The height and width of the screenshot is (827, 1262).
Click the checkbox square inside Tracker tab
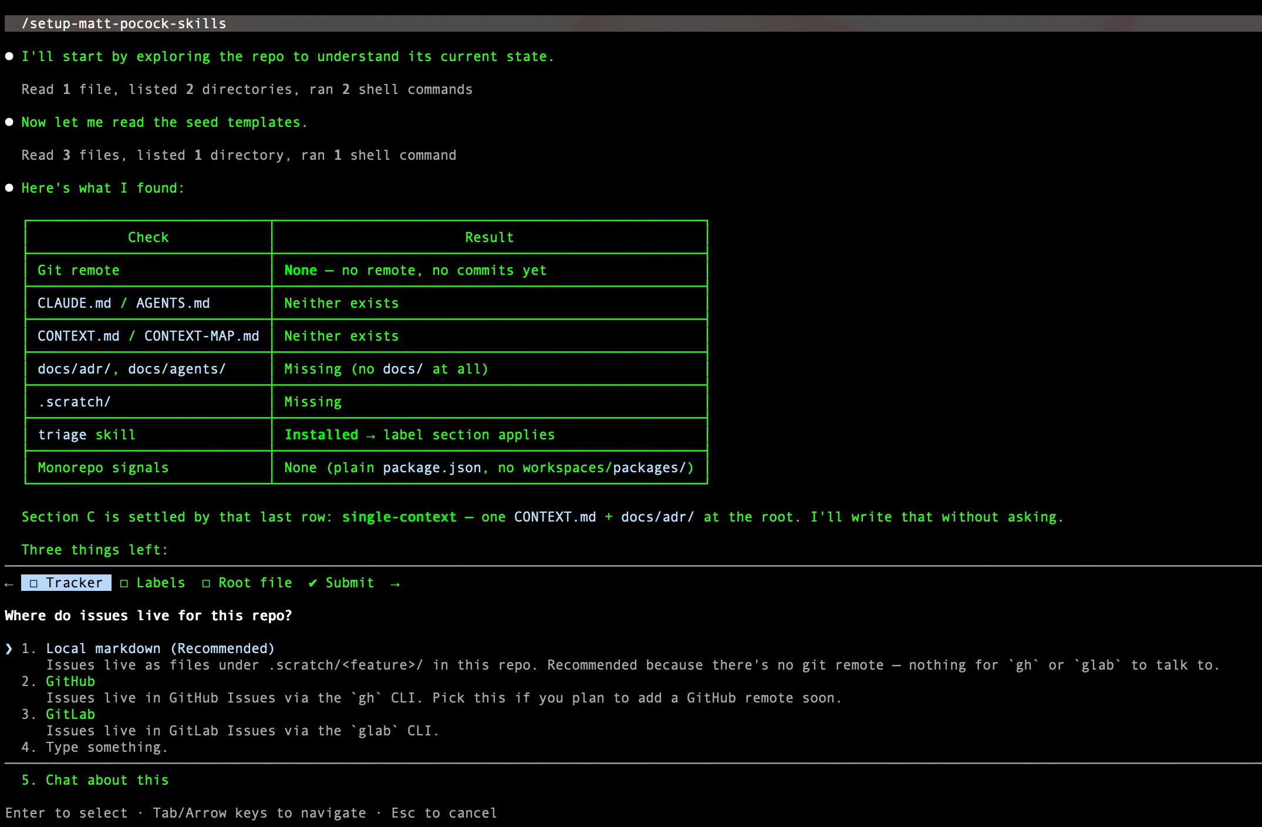(33, 583)
